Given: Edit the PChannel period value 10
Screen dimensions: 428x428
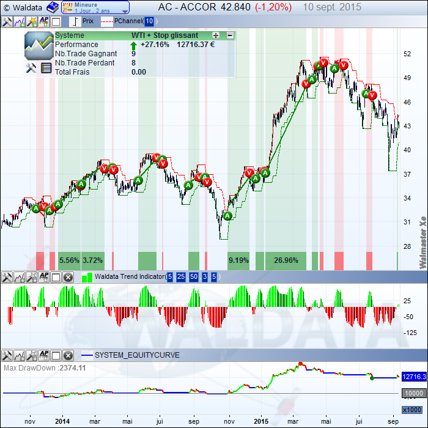Looking at the screenshot, I should 149,21.
